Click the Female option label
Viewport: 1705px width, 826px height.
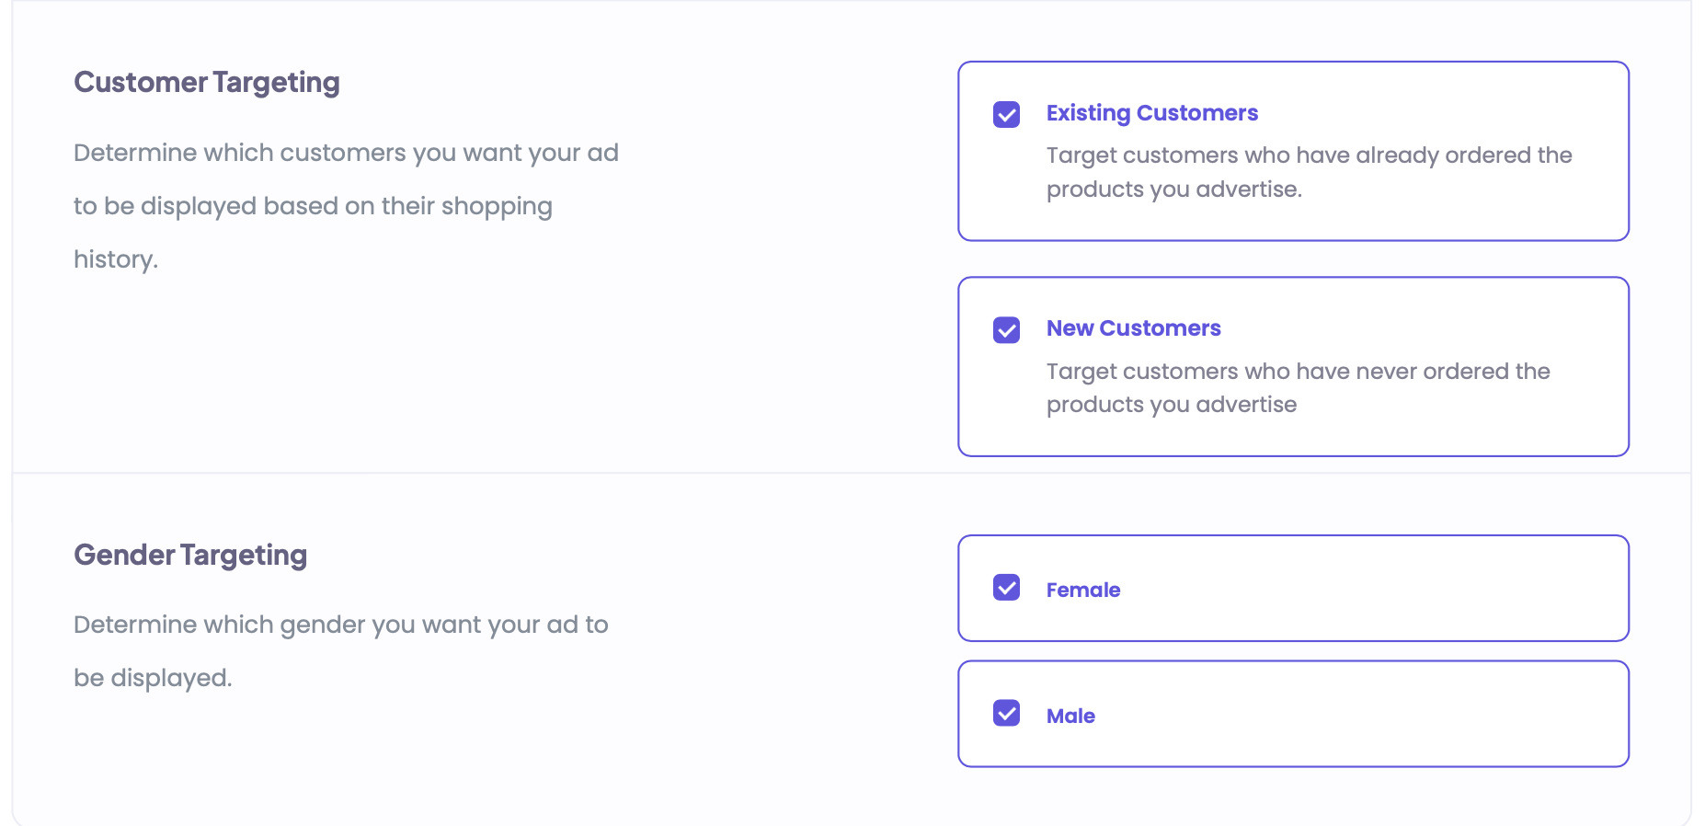[1082, 590]
